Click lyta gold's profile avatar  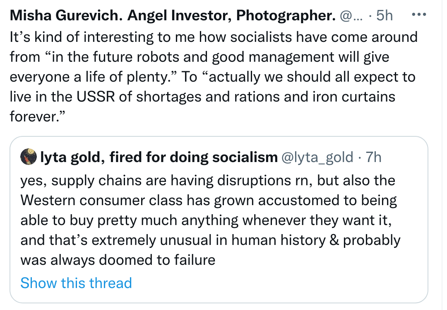[x=29, y=157]
